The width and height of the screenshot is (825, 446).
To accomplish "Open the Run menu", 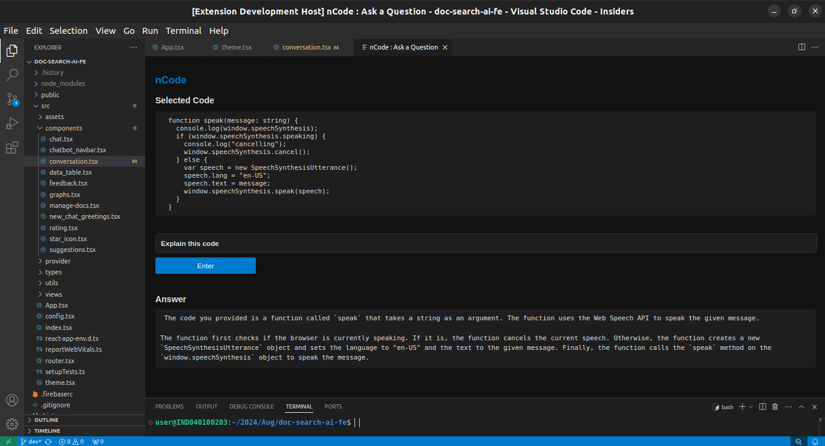I will tap(150, 31).
